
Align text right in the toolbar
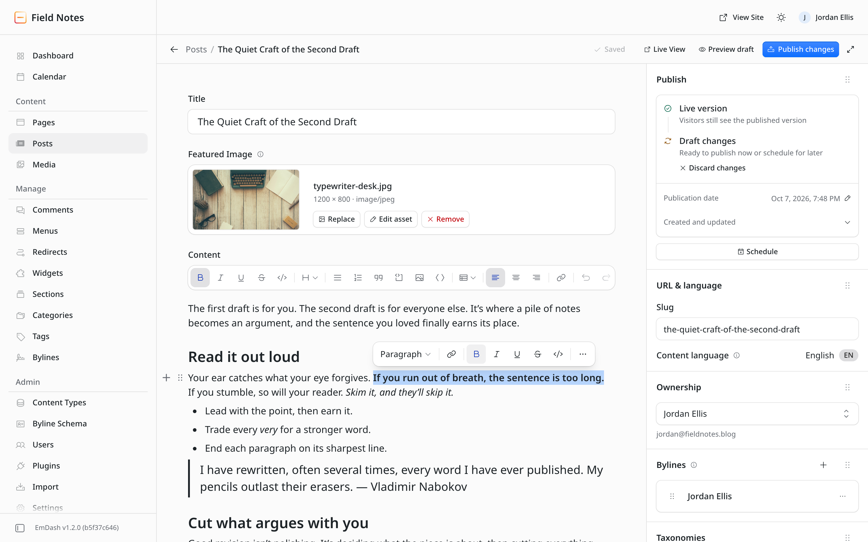(x=536, y=277)
